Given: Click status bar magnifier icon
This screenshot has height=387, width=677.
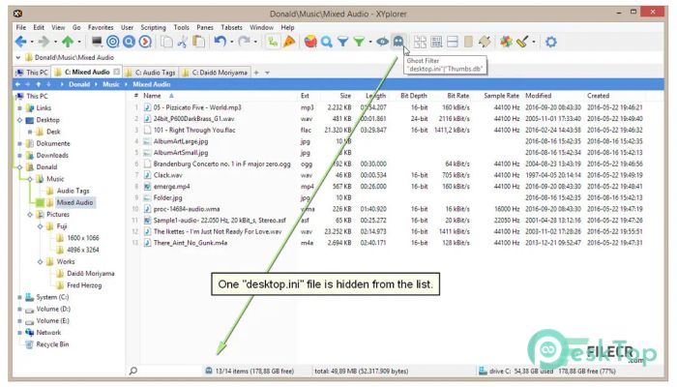Looking at the screenshot, I should click(133, 371).
